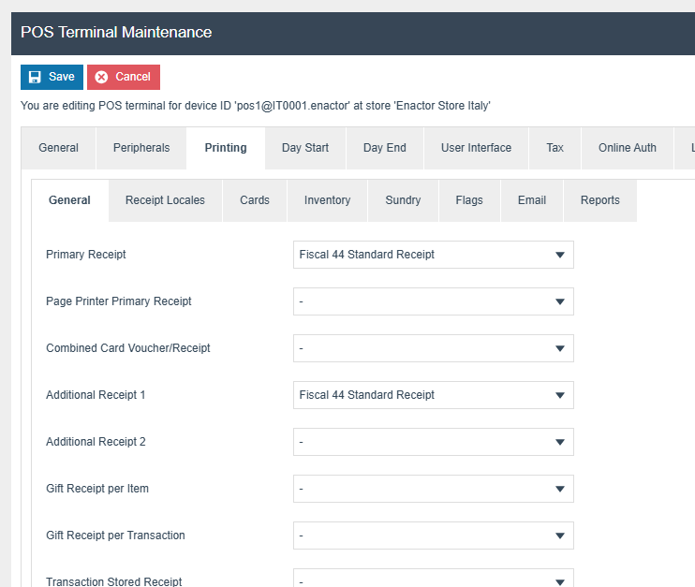Select the Cards sub-tab
695x587 pixels.
(x=255, y=200)
